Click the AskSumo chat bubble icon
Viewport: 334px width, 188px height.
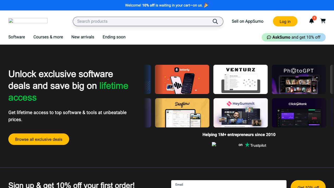pyautogui.click(x=269, y=37)
